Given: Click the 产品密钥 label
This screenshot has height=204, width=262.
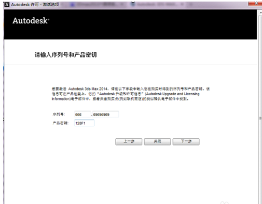Looking at the screenshot, I should 61,123.
